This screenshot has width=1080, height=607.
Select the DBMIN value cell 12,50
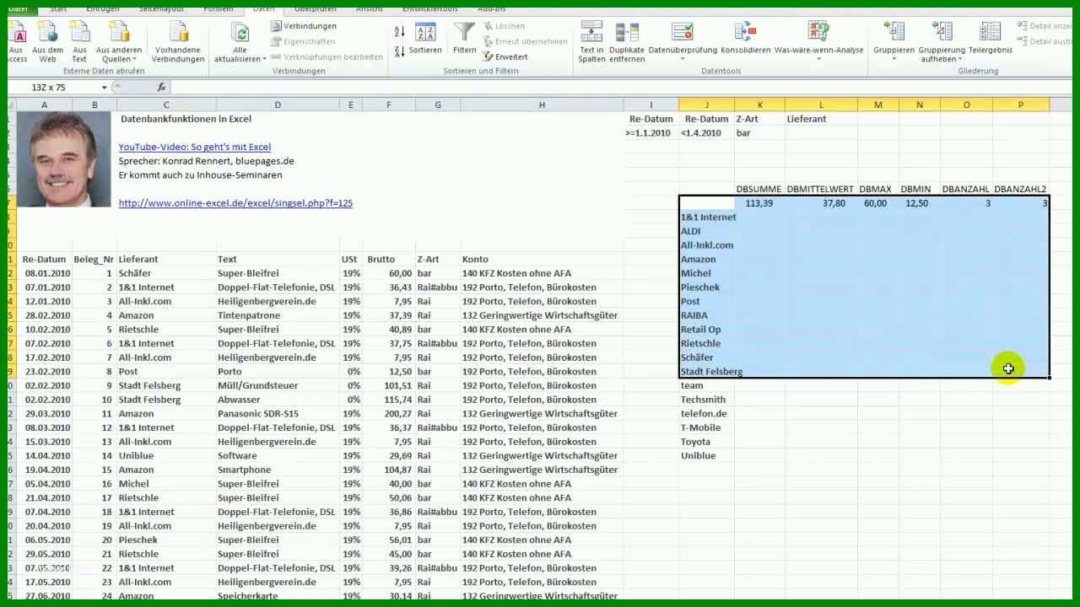click(x=919, y=203)
